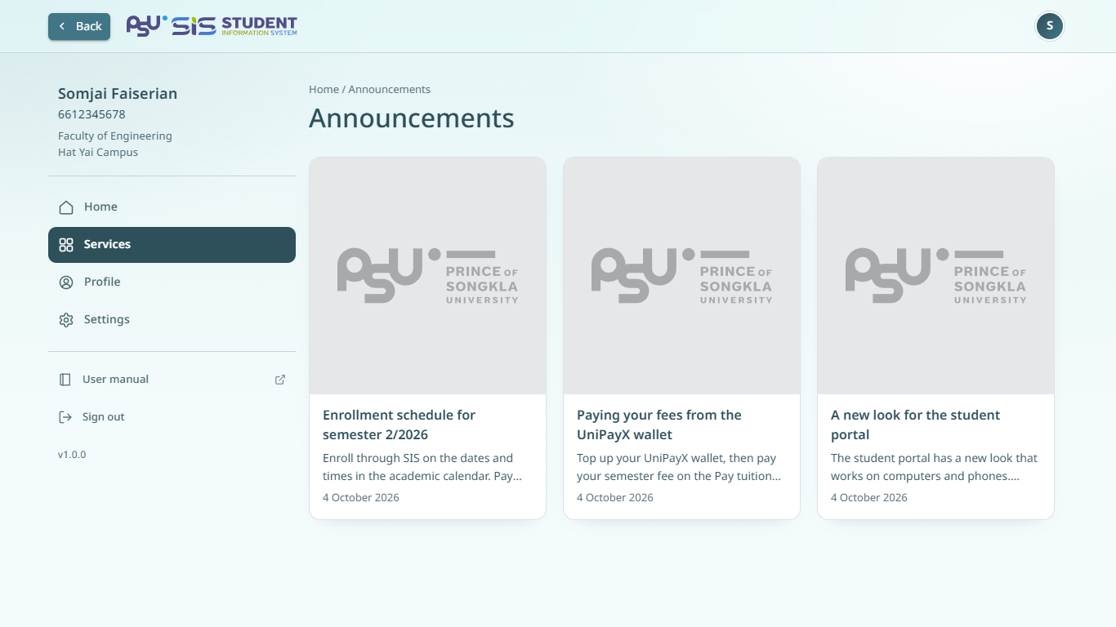Sign out of the student portal
The image size is (1116, 627).
(172, 417)
